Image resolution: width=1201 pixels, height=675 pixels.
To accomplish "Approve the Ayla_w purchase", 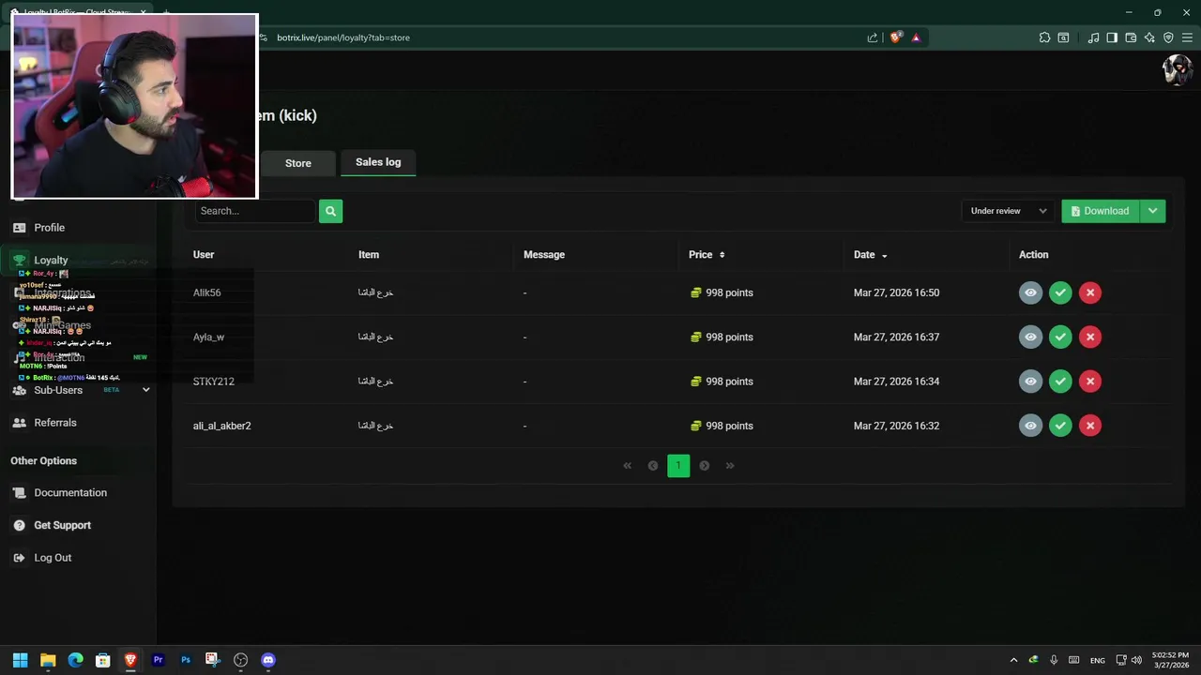I will [x=1060, y=337].
